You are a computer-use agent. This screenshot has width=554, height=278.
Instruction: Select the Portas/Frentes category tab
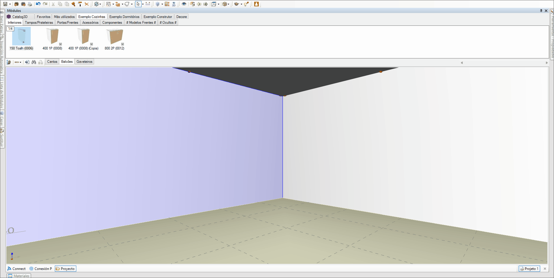tap(68, 23)
